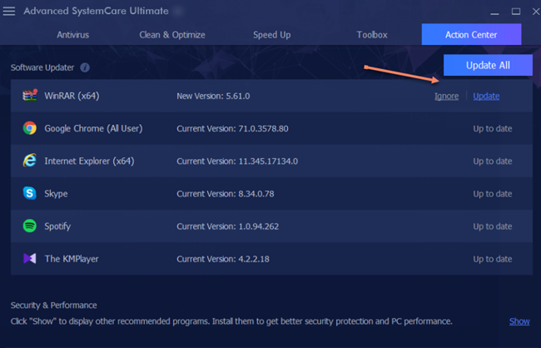Select Internet Explorer (x64) row text
The width and height of the screenshot is (541, 348).
coord(89,161)
